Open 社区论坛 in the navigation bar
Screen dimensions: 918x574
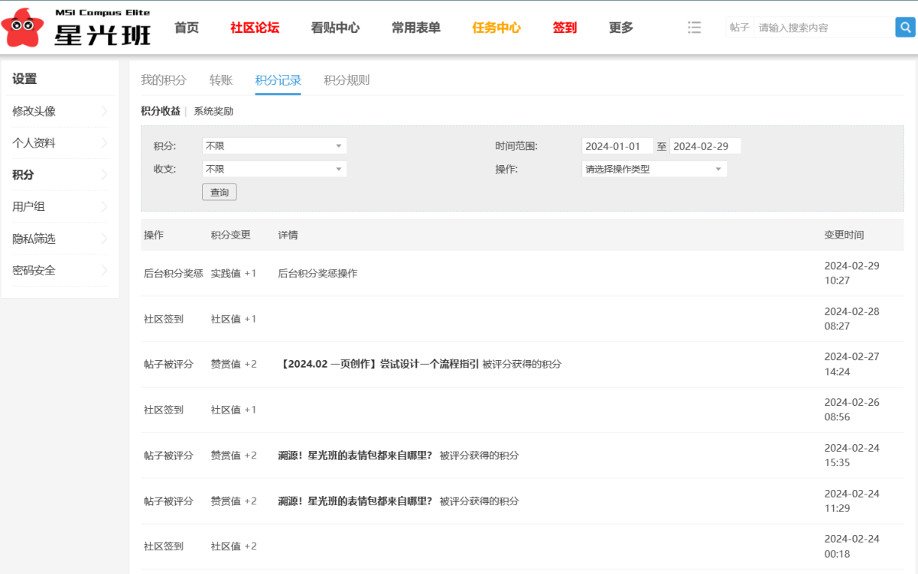(x=255, y=28)
